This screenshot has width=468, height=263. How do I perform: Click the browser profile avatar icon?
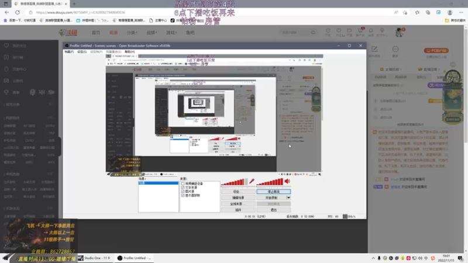point(450,12)
